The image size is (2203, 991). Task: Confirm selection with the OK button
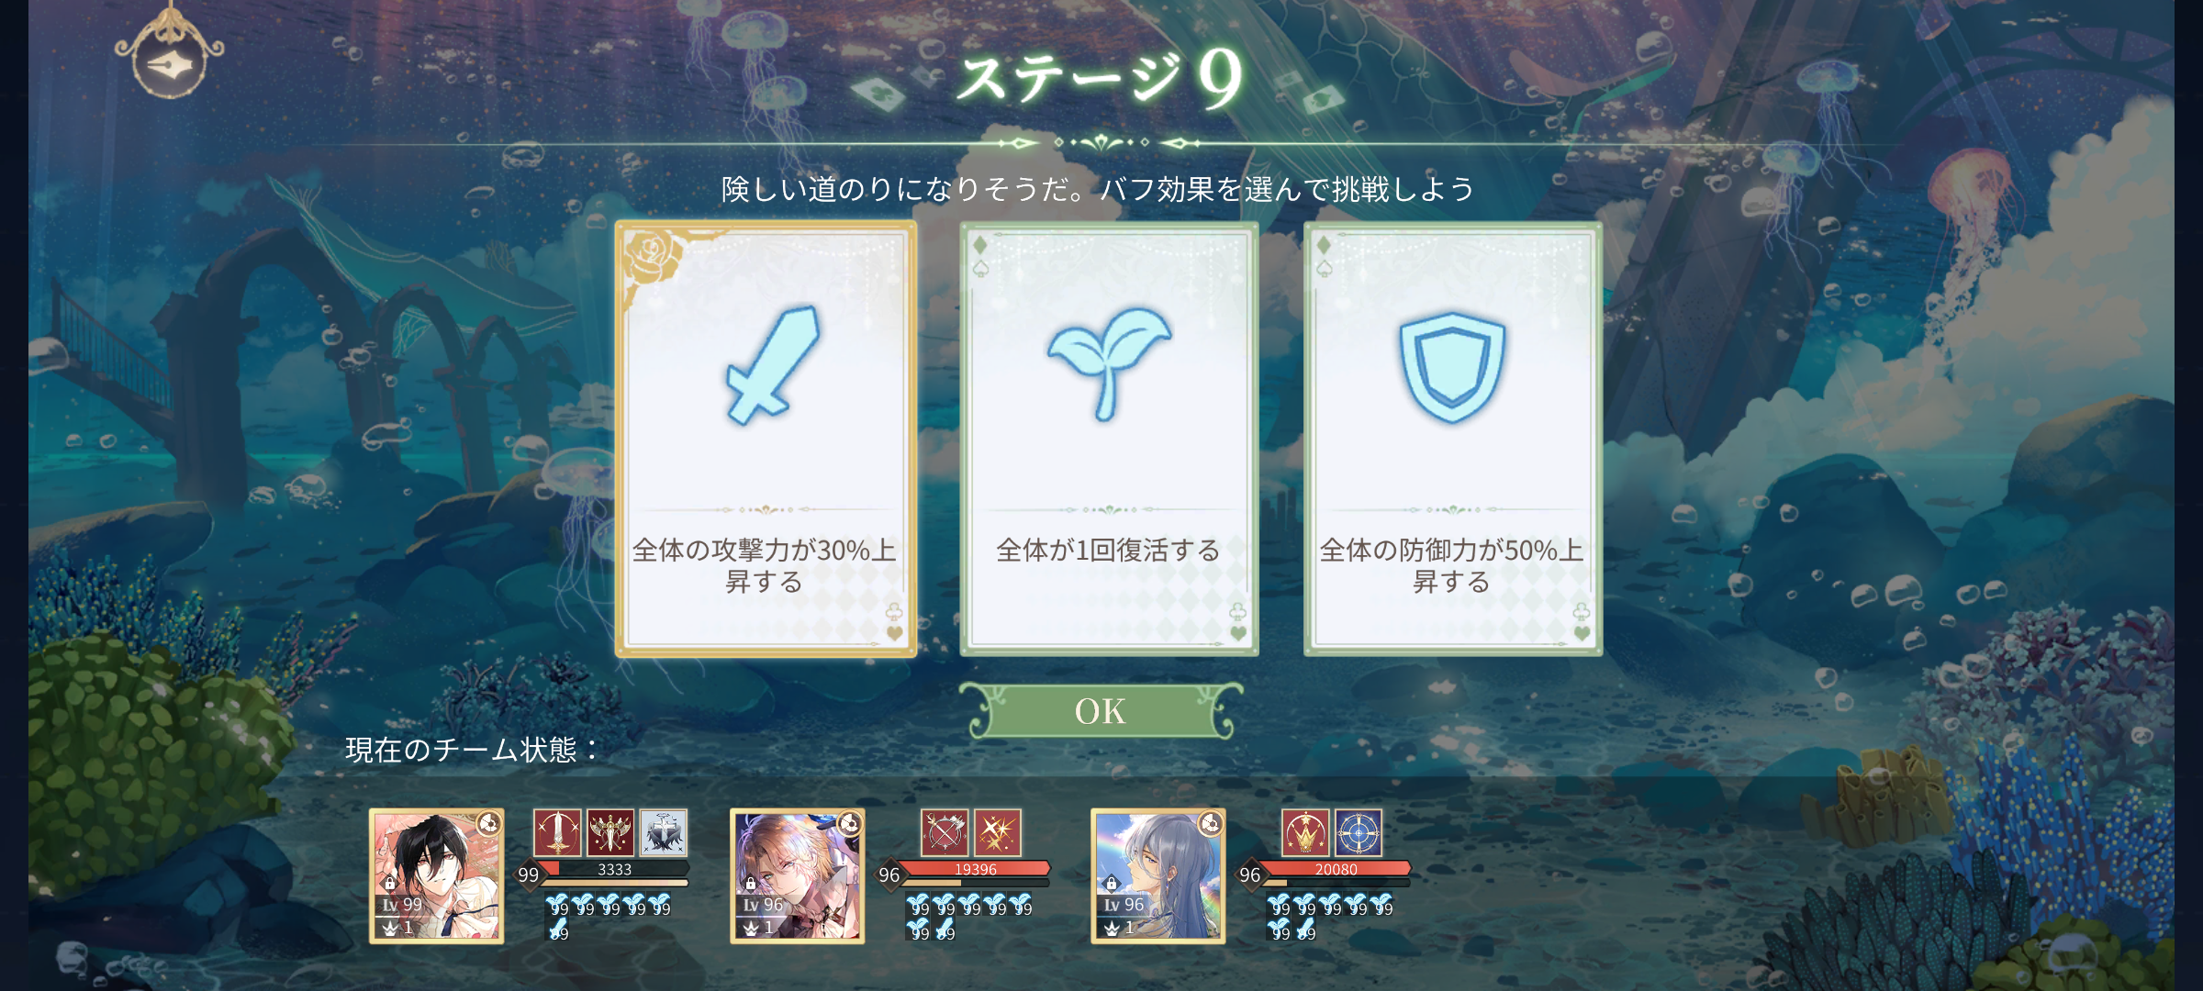(x=1101, y=711)
